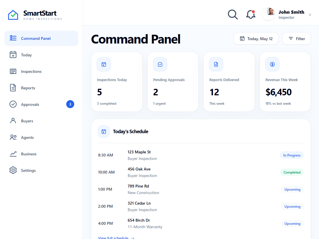Open Buyers from the sidebar

(x=41, y=121)
